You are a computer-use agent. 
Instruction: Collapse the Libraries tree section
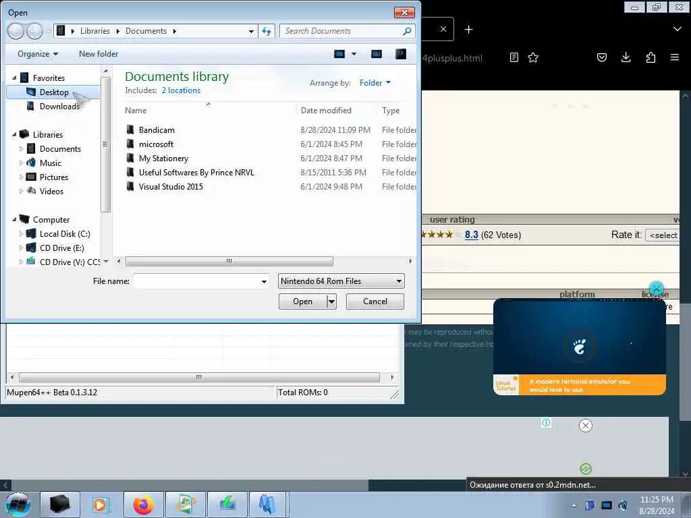coord(14,134)
